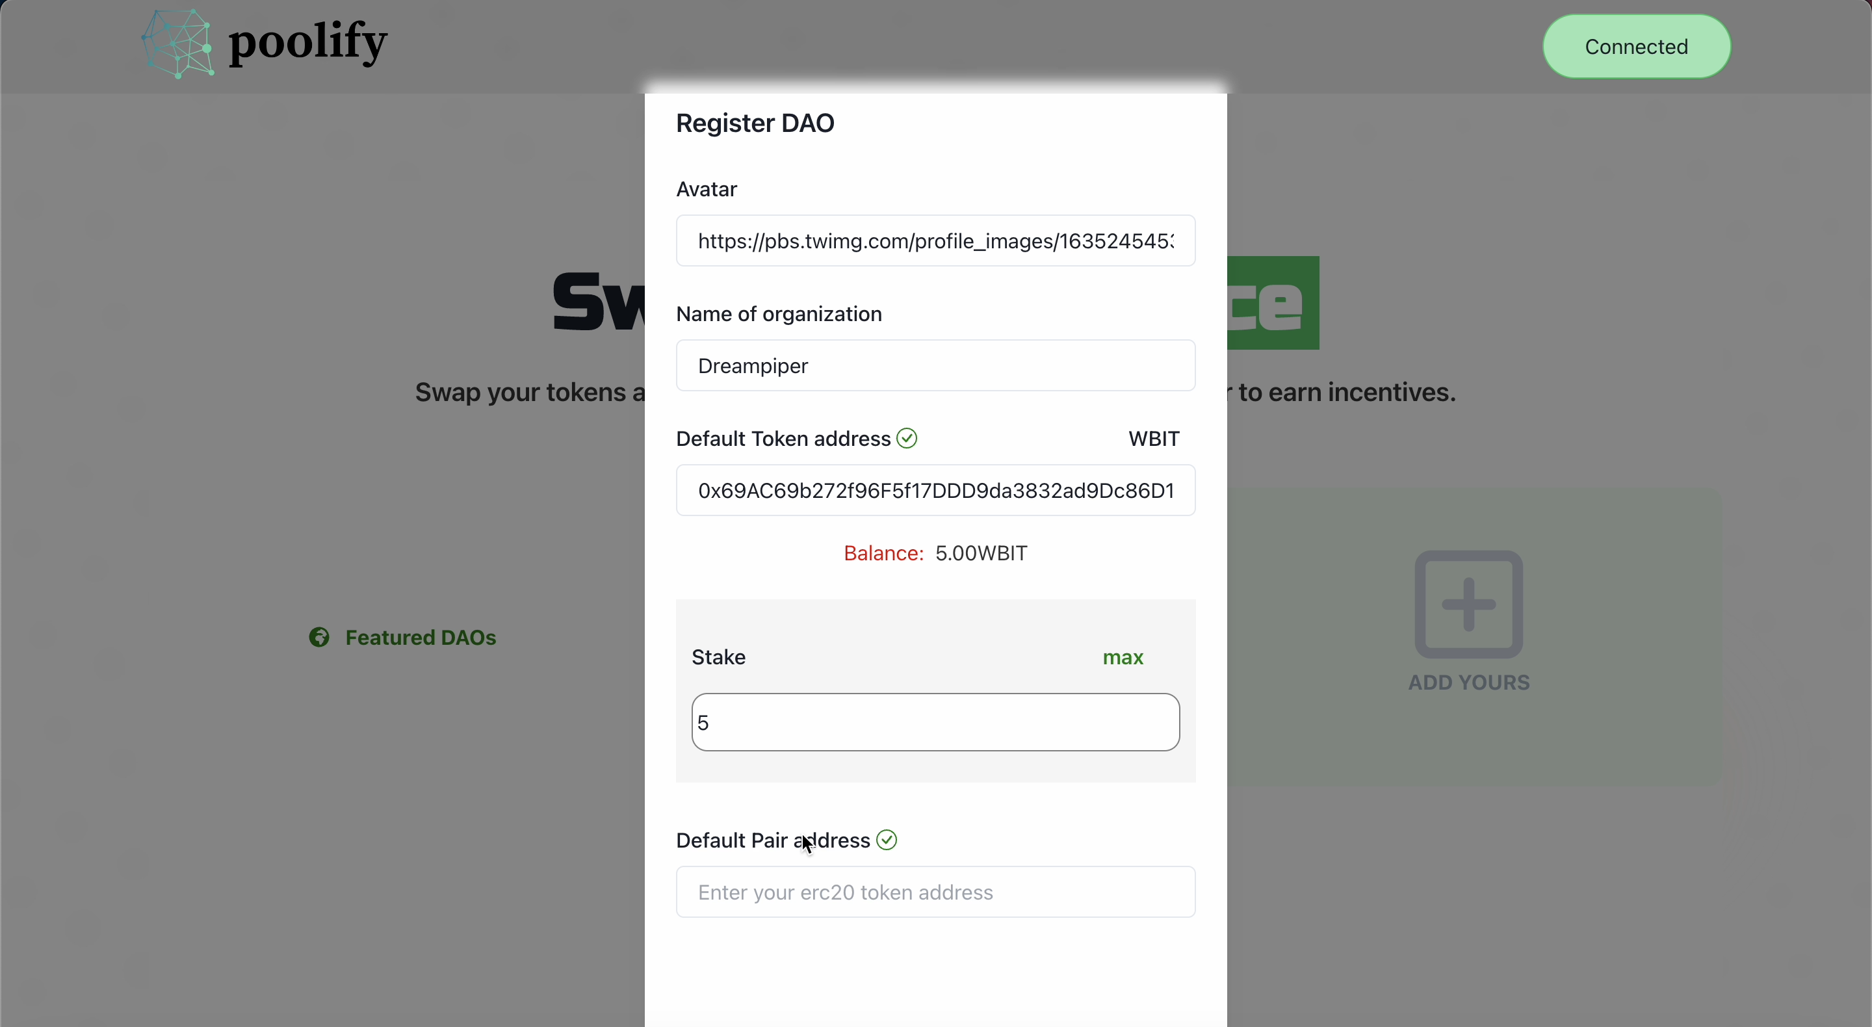1872x1027 pixels.
Task: Click the Connected wallet status icon
Action: 1635,45
